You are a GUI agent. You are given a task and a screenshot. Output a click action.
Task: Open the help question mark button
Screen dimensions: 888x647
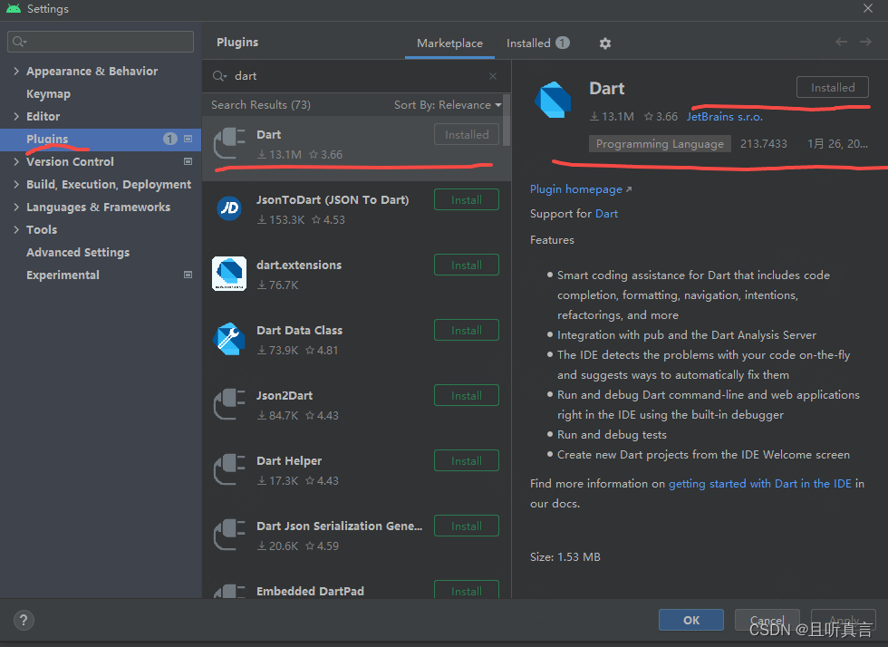(x=24, y=620)
